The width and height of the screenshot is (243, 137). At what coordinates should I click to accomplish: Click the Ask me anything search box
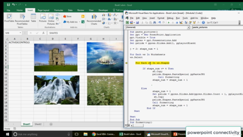click(41, 134)
